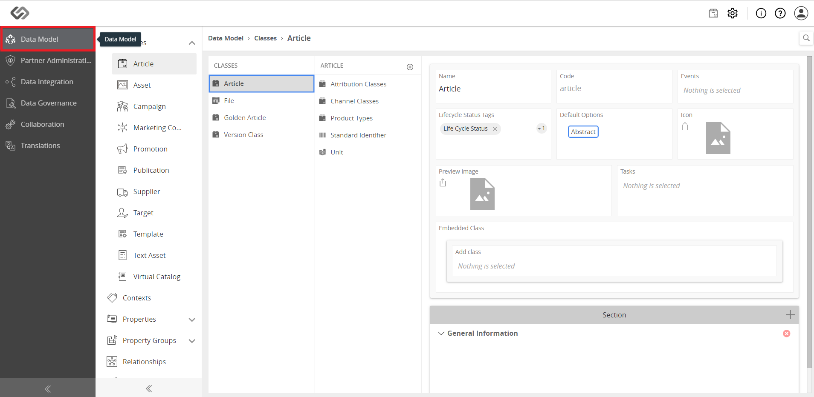The height and width of the screenshot is (397, 814).
Task: Select Article in the class navigation list
Action: pos(154,64)
